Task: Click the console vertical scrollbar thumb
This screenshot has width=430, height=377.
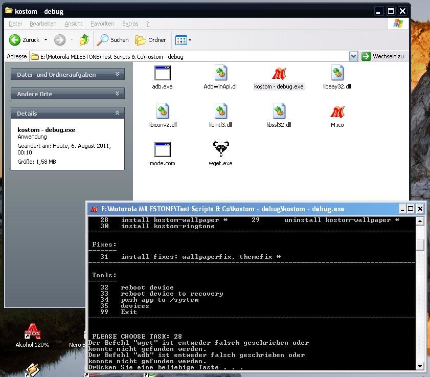Action: point(420,245)
